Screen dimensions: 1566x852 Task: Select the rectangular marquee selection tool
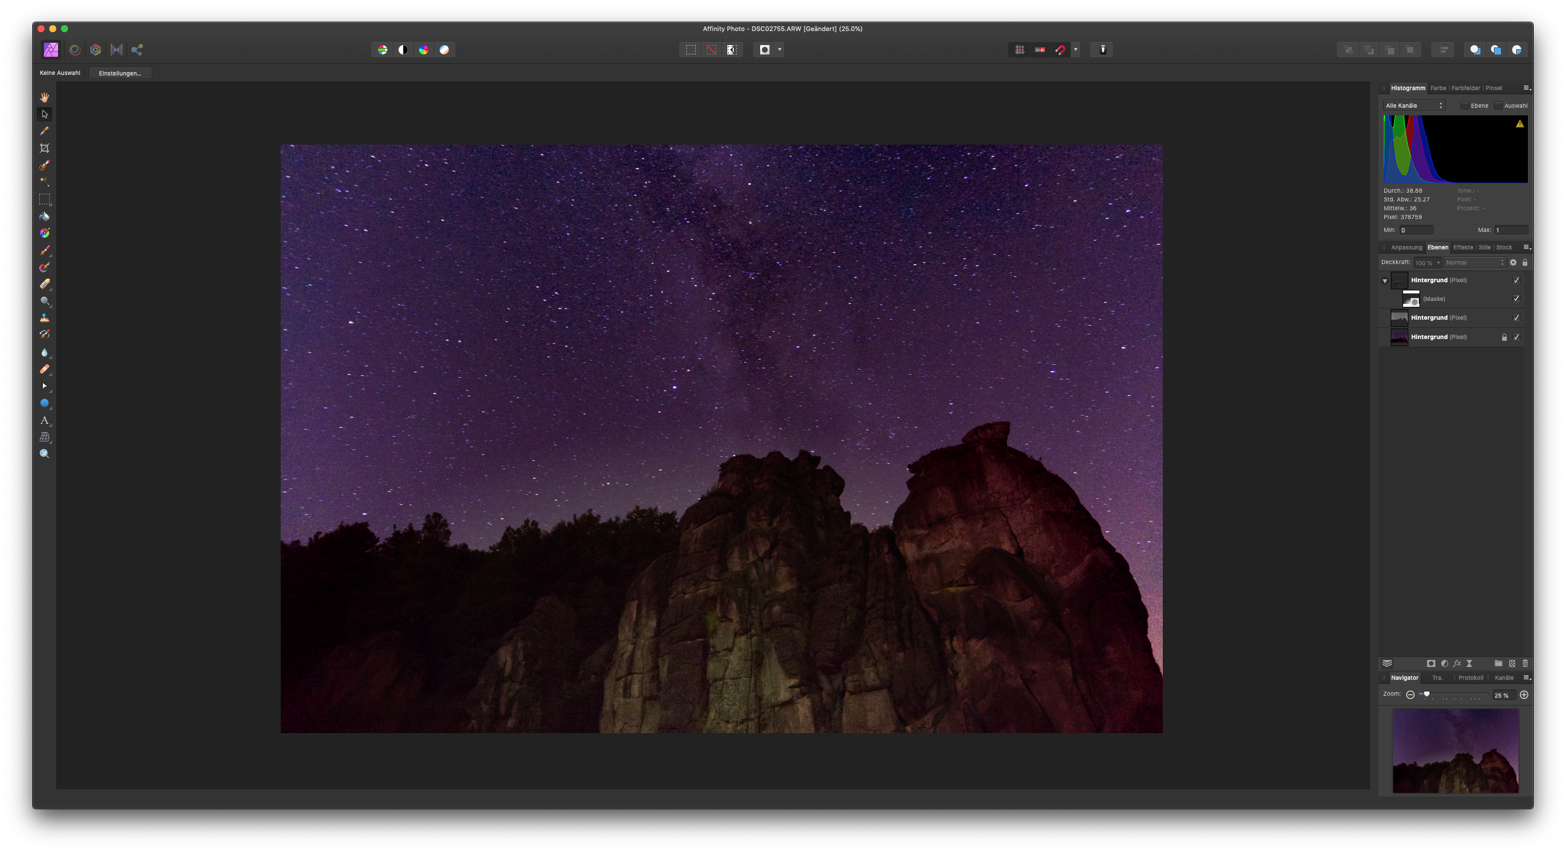pyautogui.click(x=45, y=199)
